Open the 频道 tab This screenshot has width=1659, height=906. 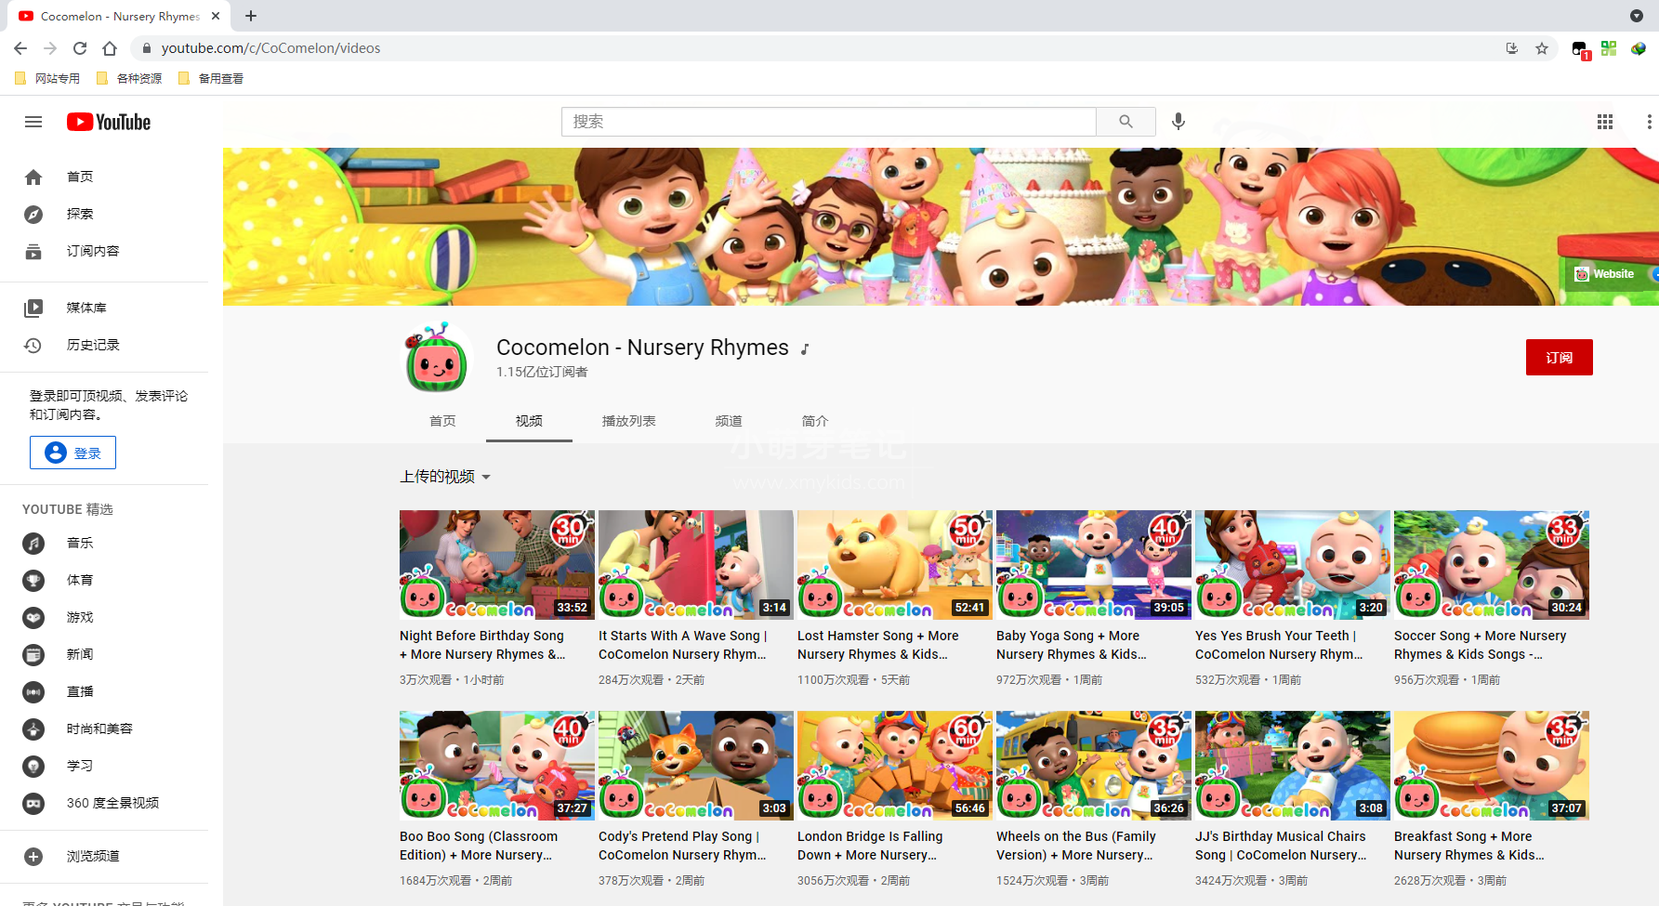point(729,421)
